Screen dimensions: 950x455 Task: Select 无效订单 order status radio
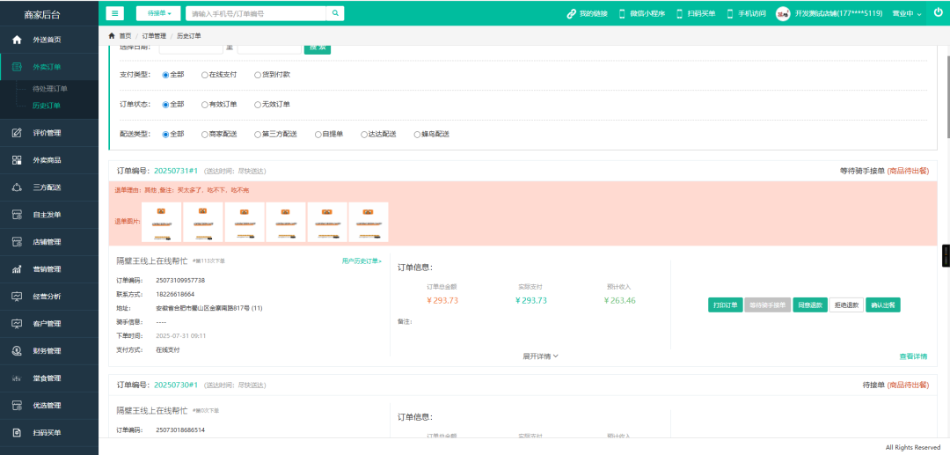coord(258,104)
